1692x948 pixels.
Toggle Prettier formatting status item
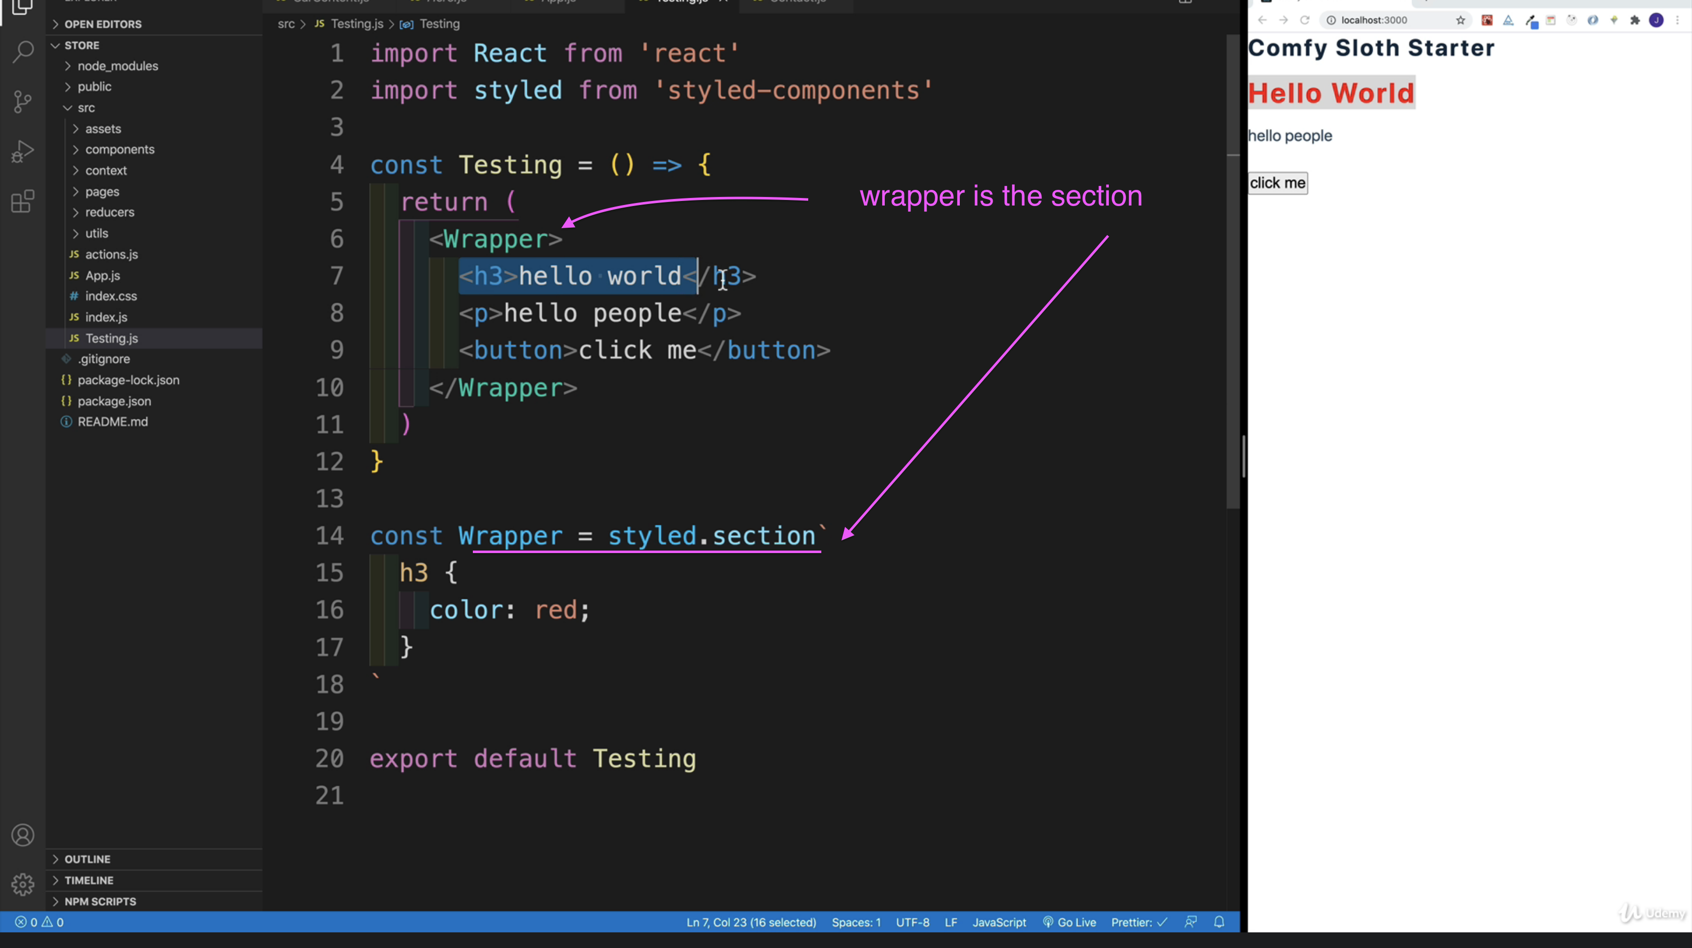click(1138, 922)
